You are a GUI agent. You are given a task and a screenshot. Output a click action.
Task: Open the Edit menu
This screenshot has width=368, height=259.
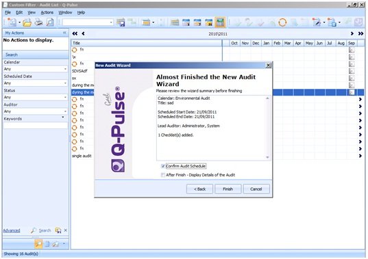click(19, 12)
